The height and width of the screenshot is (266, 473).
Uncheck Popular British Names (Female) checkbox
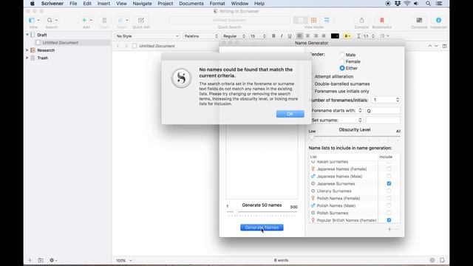[389, 220]
